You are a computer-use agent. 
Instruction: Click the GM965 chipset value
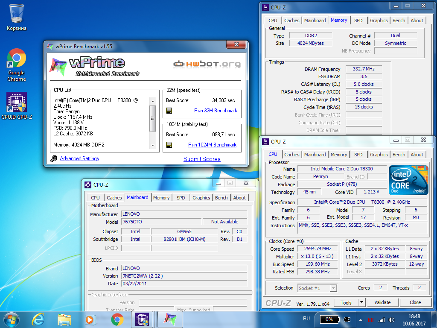click(x=184, y=231)
